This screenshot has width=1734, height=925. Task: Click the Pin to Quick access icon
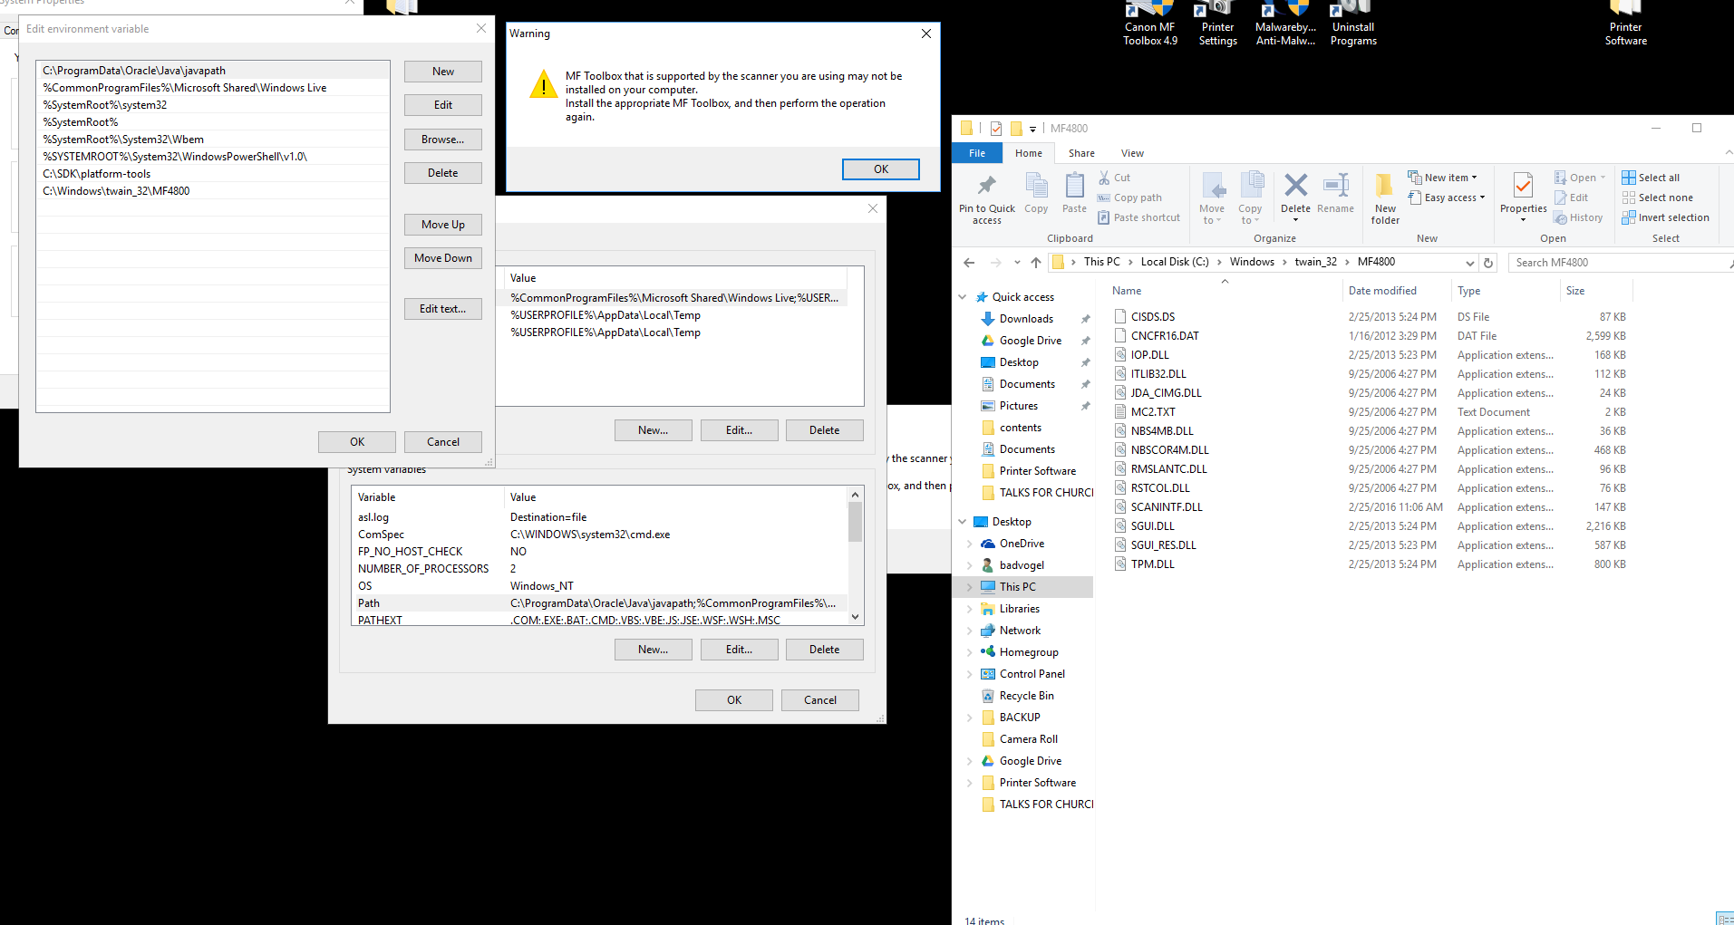tap(986, 198)
